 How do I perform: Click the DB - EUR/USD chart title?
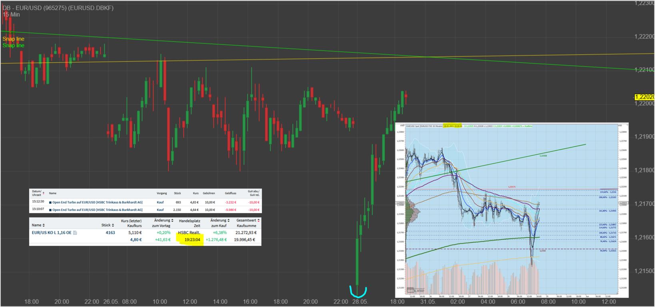coord(58,8)
